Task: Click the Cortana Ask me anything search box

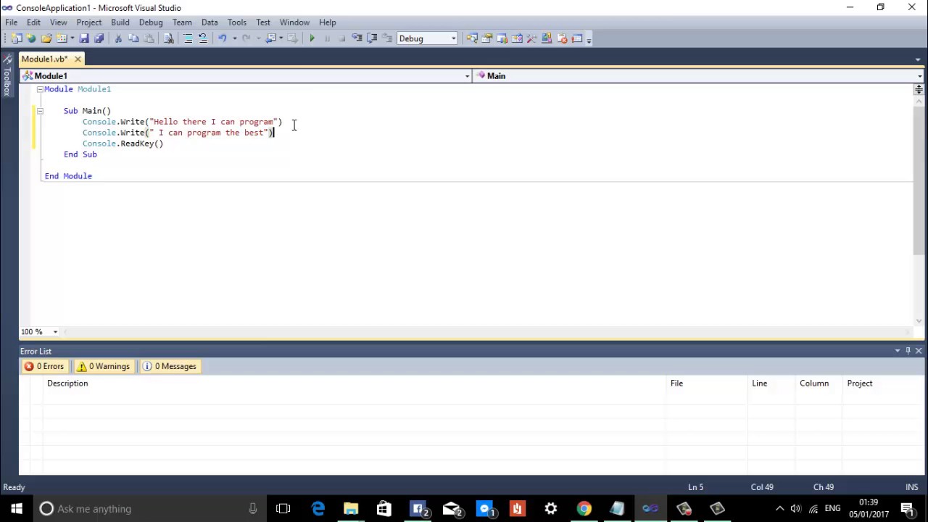Action: coord(151,508)
